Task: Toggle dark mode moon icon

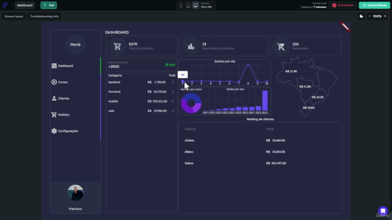Action: (361, 16)
